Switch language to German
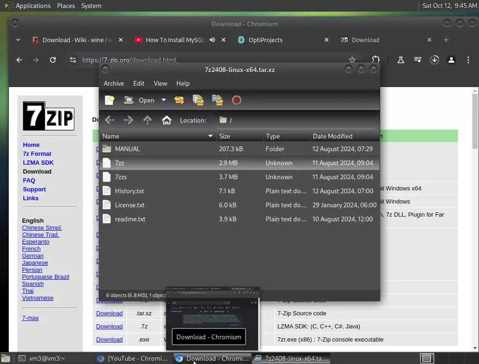479x364 pixels. click(x=33, y=256)
